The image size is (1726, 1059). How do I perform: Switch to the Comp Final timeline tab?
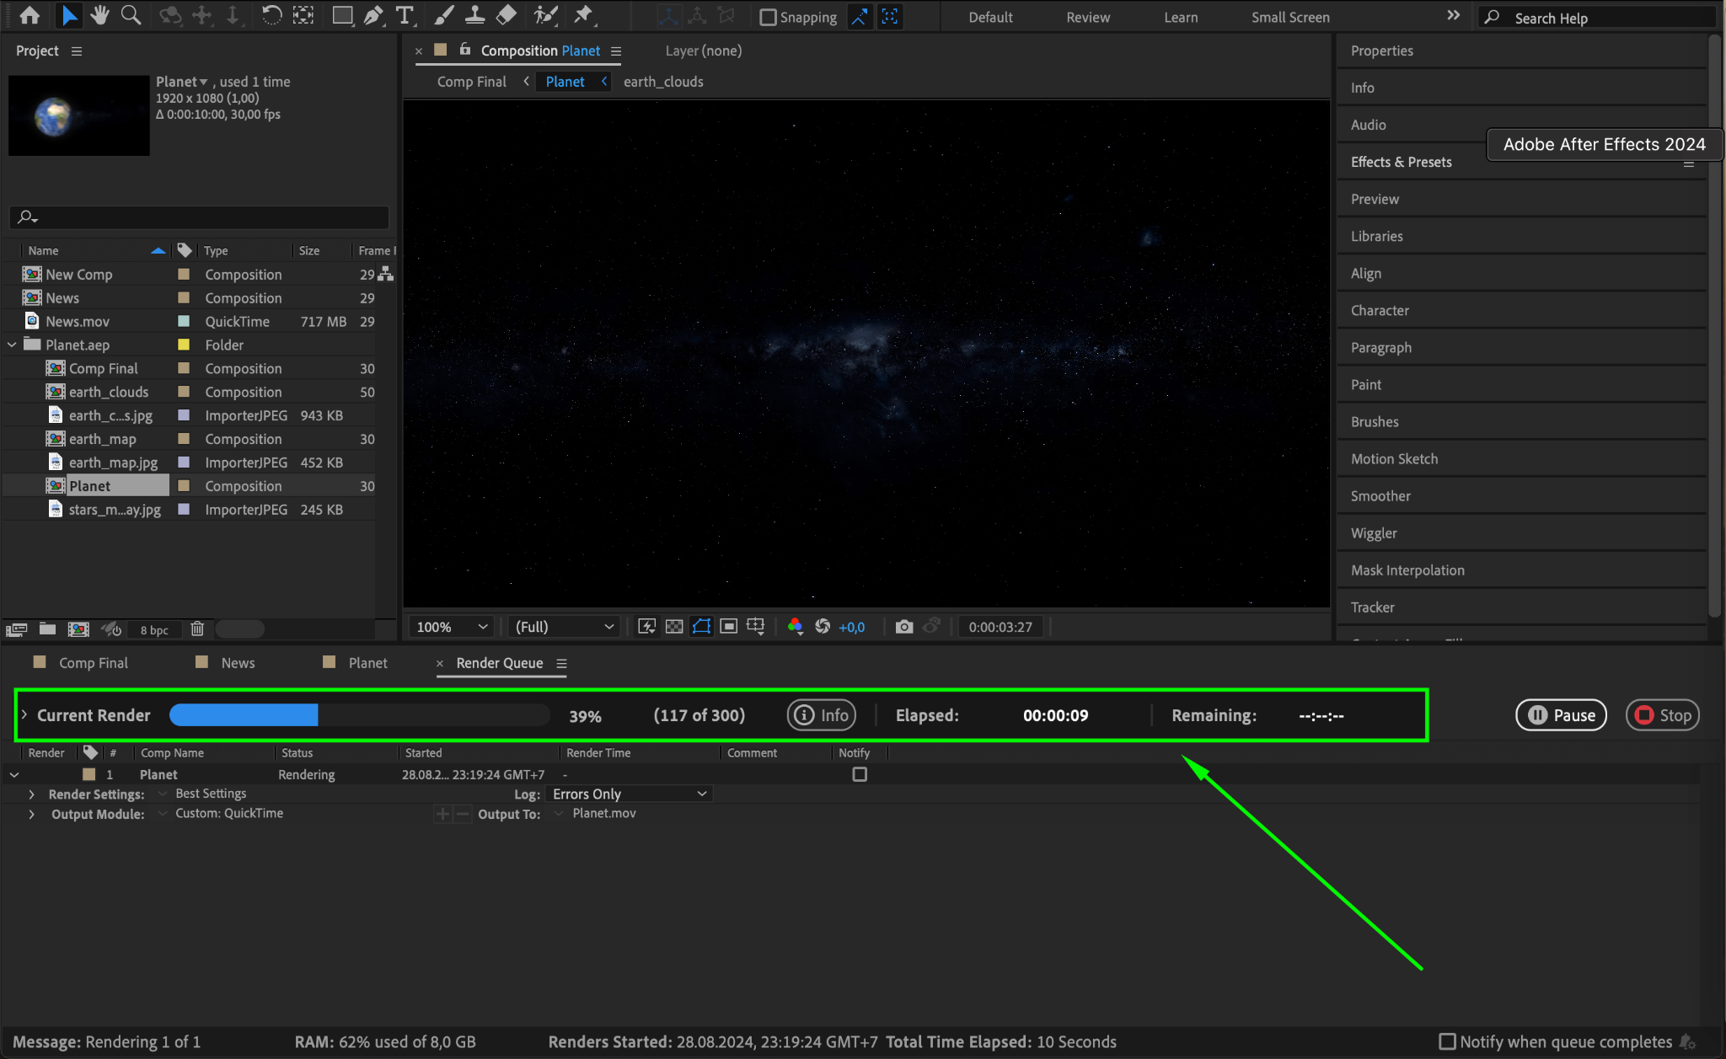point(93,663)
